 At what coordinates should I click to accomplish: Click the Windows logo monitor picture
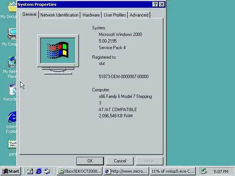click(58, 55)
